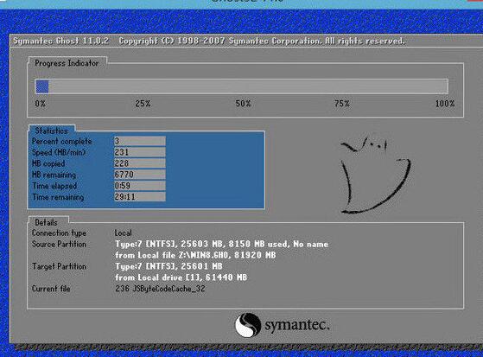The image size is (483, 357).
Task: Click the 25% progress scale label
Action: coord(143,104)
